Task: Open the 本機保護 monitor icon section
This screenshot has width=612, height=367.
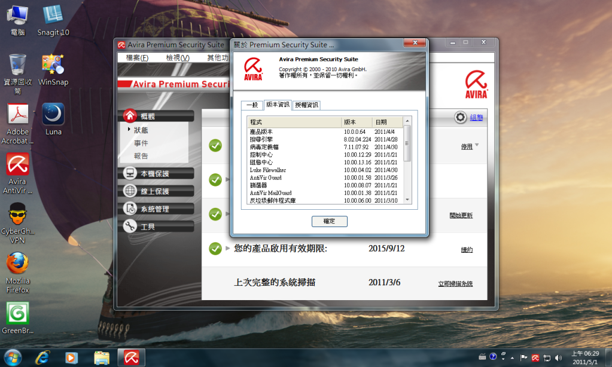Action: point(130,173)
